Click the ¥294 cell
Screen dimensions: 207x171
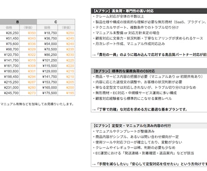pos(28,76)
